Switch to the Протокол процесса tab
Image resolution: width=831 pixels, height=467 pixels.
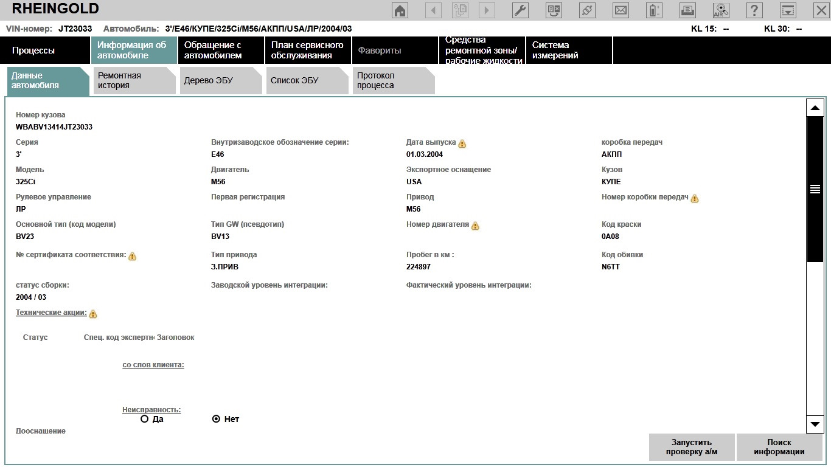point(394,81)
